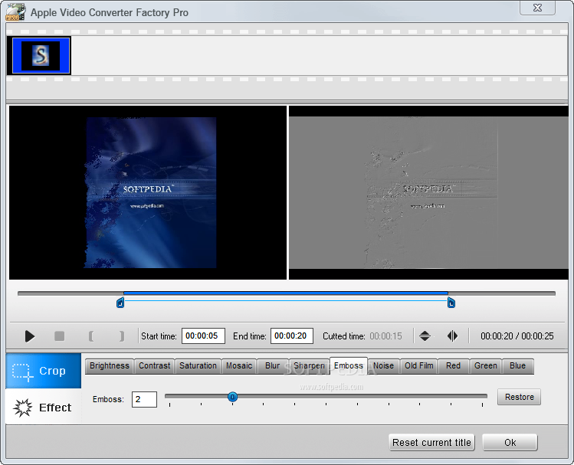Click the Cutted time value 00:00:15

(x=385, y=336)
